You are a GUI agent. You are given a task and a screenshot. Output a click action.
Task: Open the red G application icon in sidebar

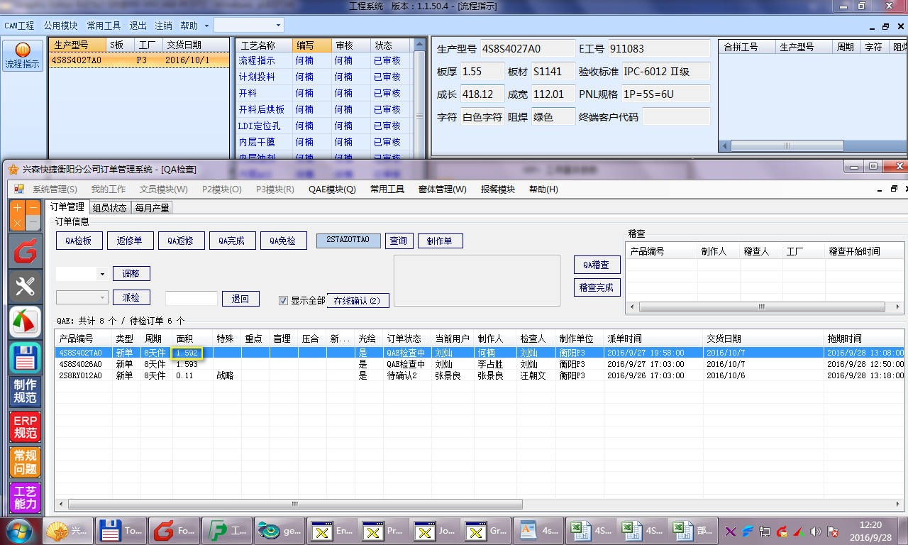pyautogui.click(x=25, y=251)
